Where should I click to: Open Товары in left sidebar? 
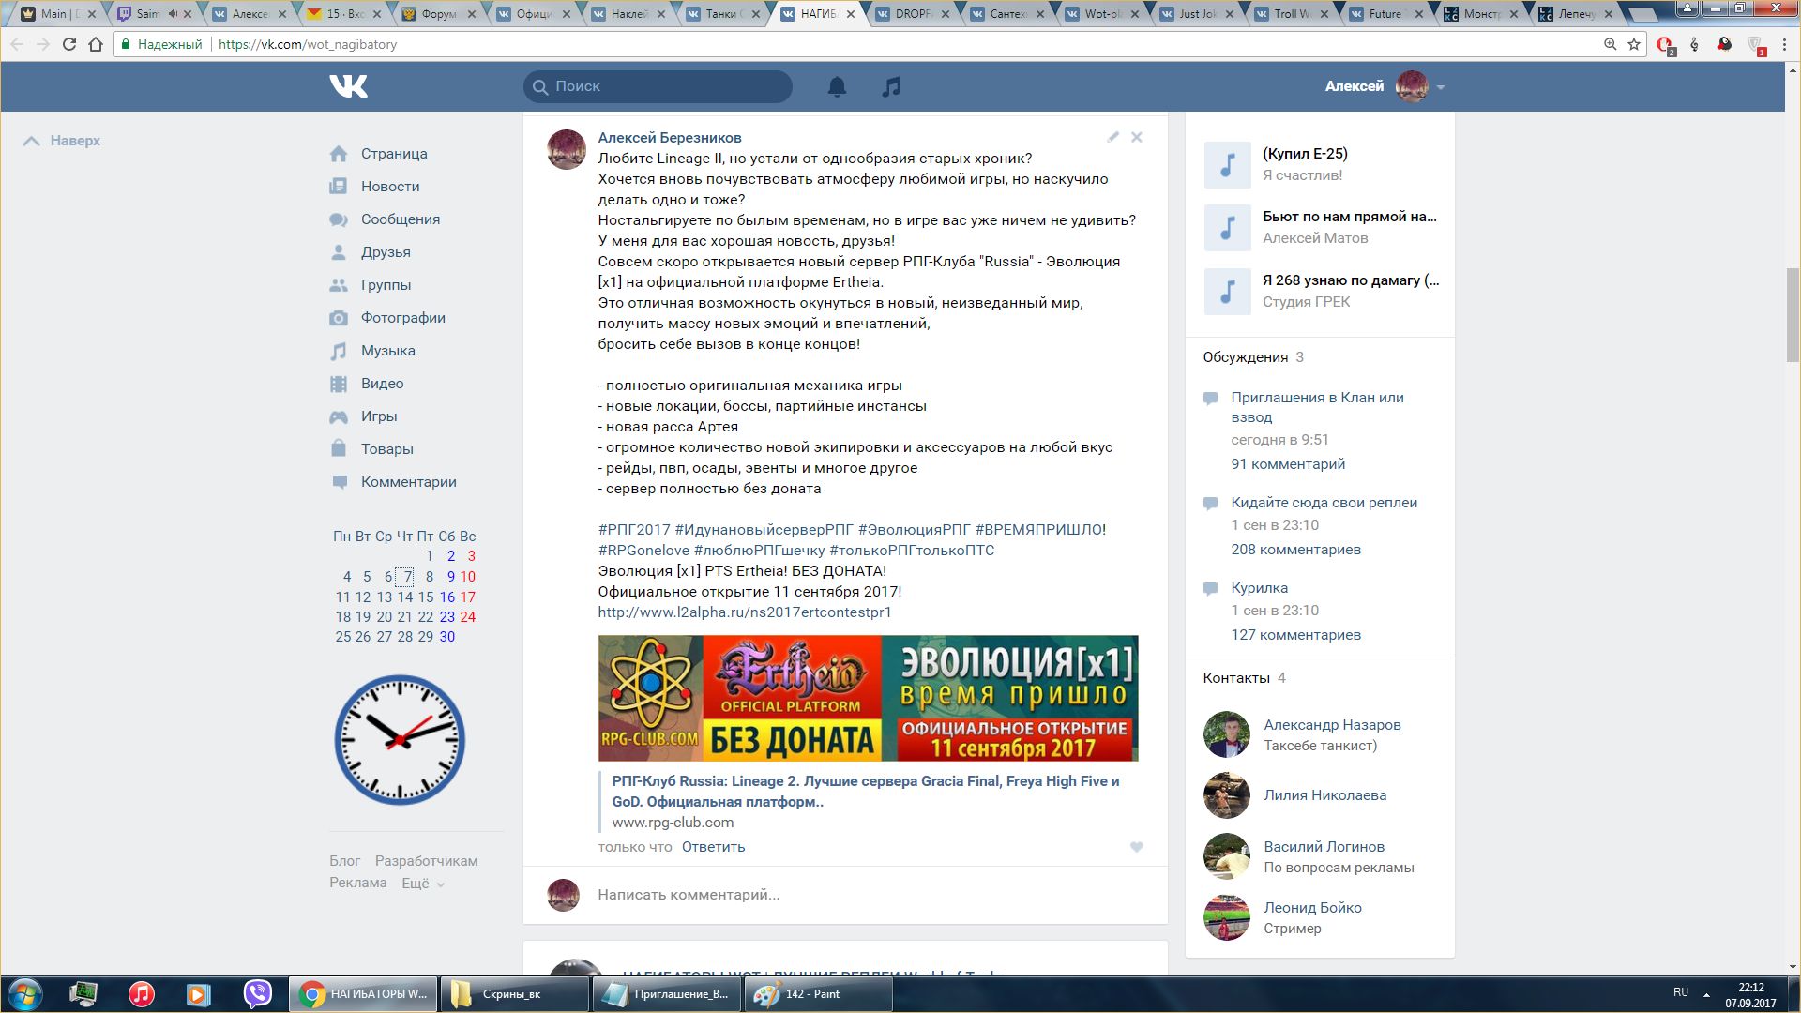[x=387, y=449]
